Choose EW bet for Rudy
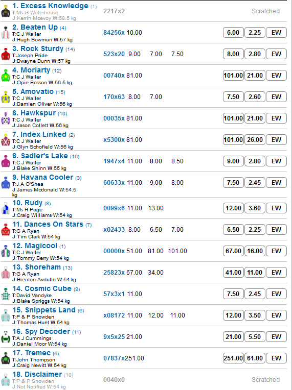The image size is (292, 390). [276, 208]
